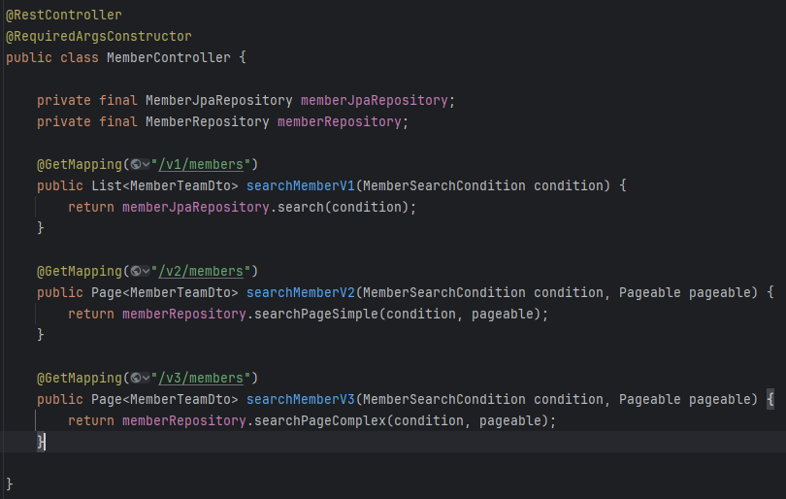Image resolution: width=786 pixels, height=499 pixels.
Task: Click the Page<MemberTeamDto> return type of searchMemberV3
Action: [164, 400]
